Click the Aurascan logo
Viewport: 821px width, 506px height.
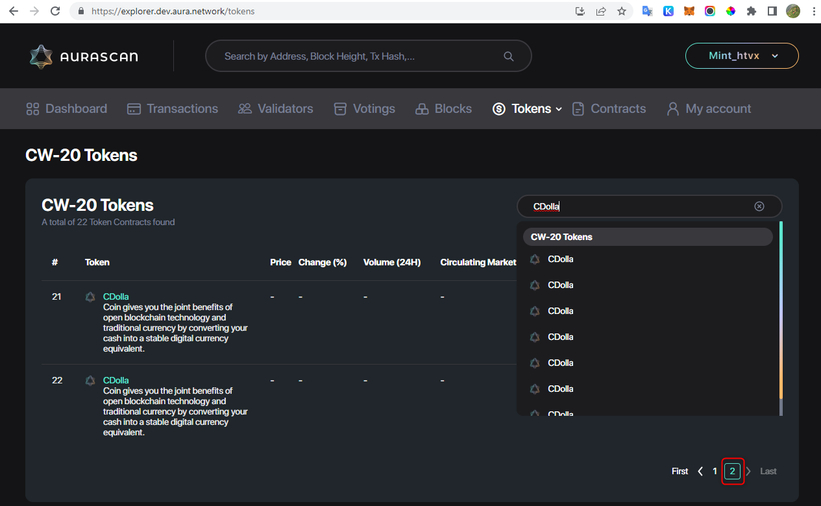tap(84, 56)
